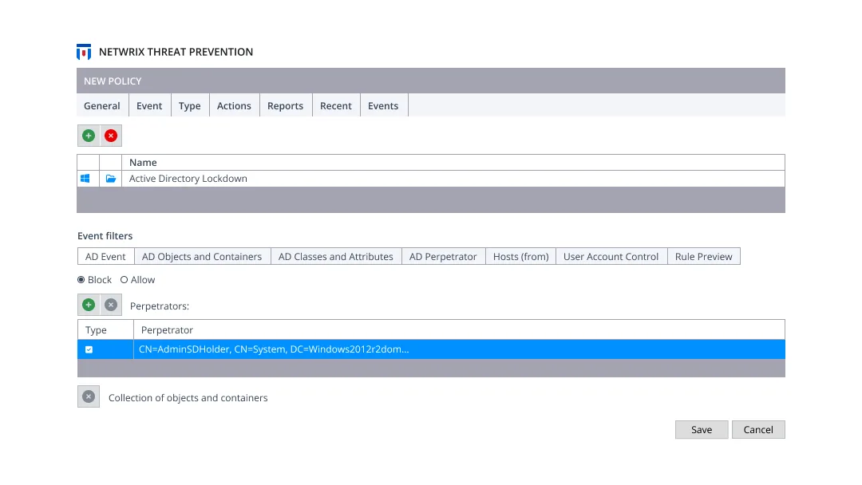Screen dimensions: 862x485
Task: Add a new policy item with green plus above Name table
Action: point(89,136)
